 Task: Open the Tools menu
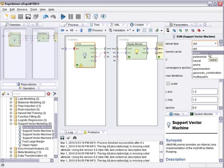pos(34,9)
